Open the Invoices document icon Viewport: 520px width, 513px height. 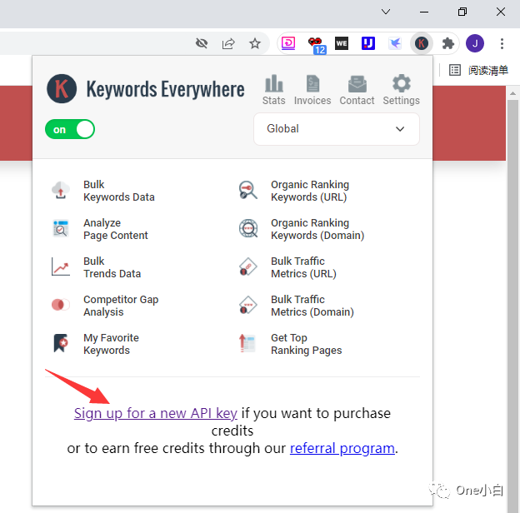coord(312,83)
